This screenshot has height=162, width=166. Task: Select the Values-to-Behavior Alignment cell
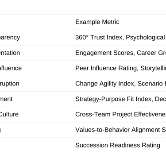[x=120, y=130]
